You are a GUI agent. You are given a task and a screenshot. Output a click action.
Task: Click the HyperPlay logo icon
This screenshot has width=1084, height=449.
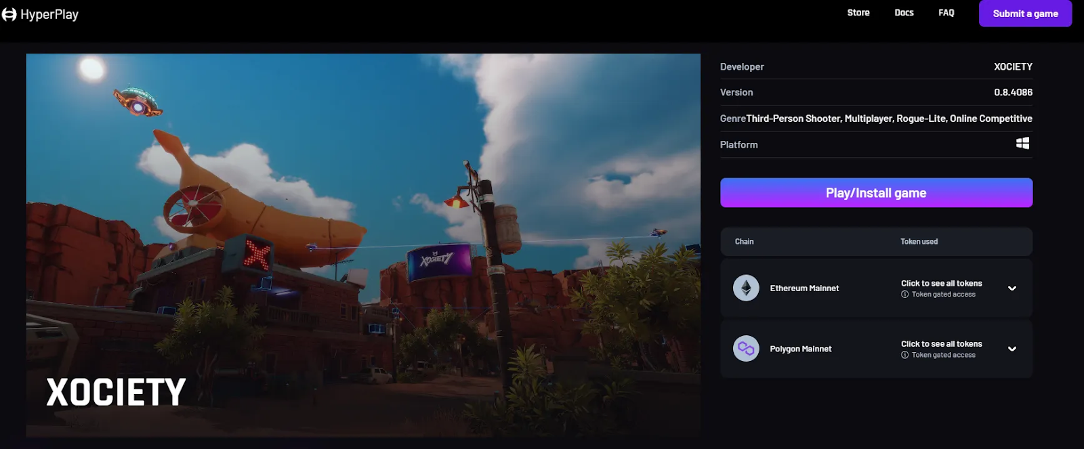[9, 14]
